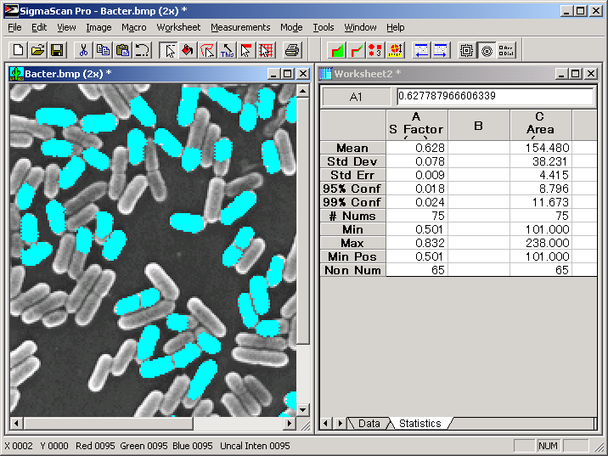Screen dimensions: 608x456
Task: Click the nested squares toolbar icon
Action: [467, 50]
